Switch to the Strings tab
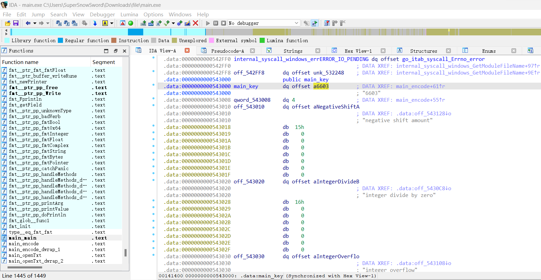Screen dimensions: 541x280 coord(293,51)
